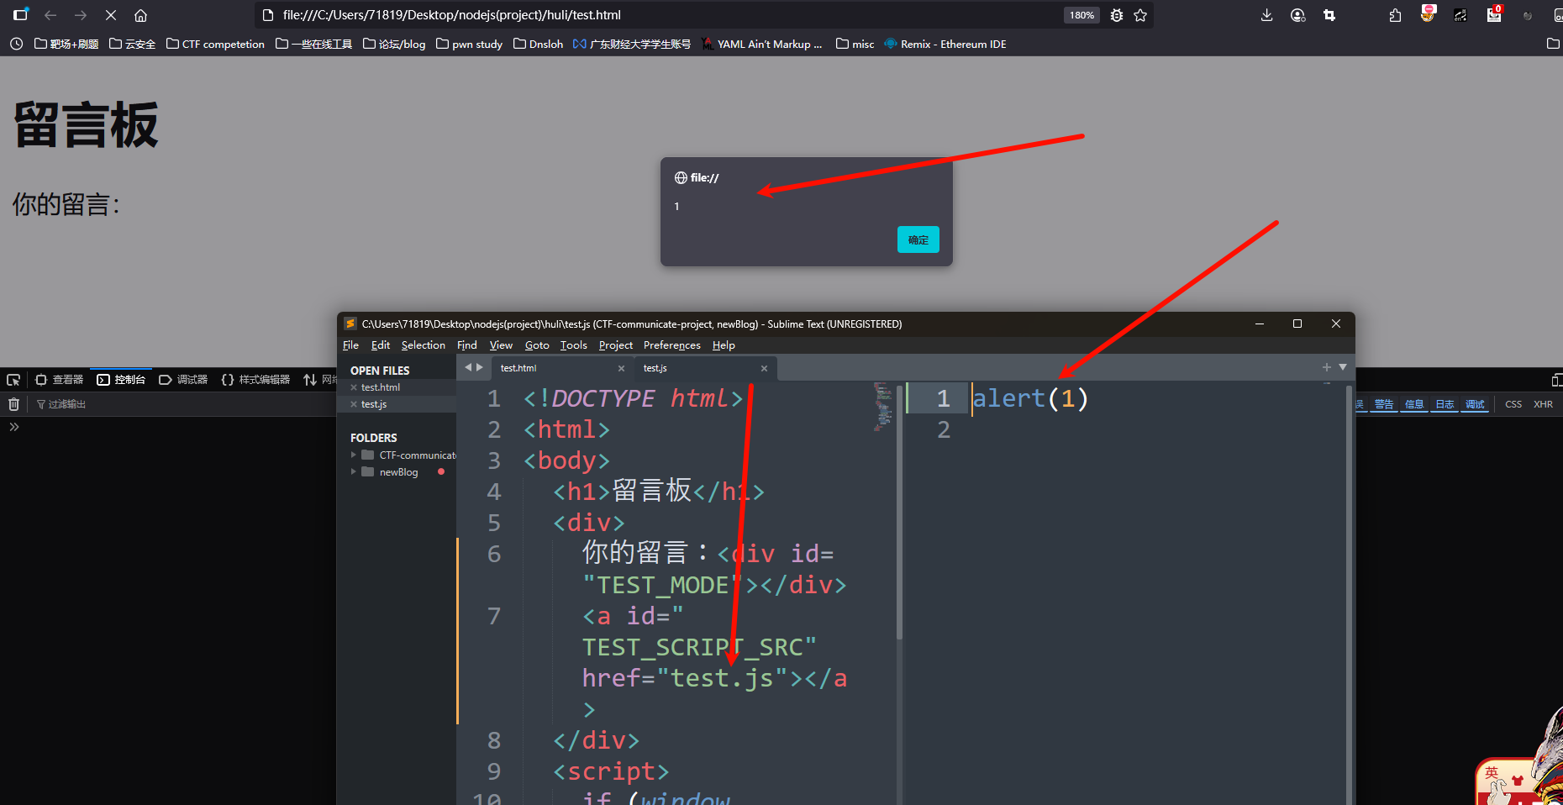Open the 论坛/blog bookmark folder

click(394, 44)
